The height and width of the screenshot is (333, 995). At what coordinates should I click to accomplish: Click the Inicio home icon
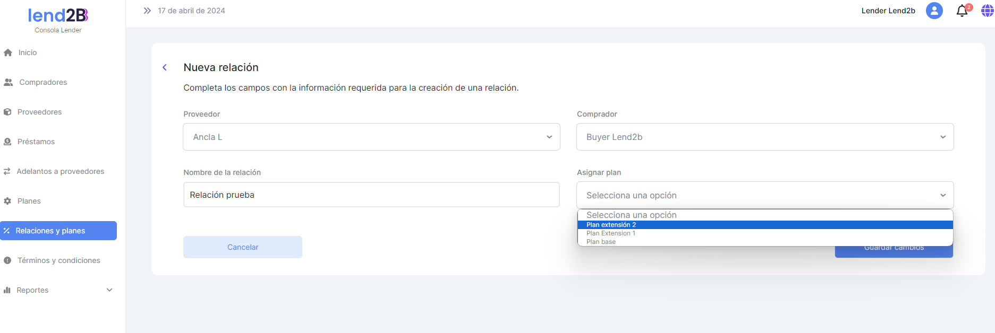point(8,52)
